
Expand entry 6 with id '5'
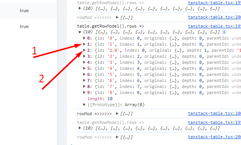tap(84, 74)
